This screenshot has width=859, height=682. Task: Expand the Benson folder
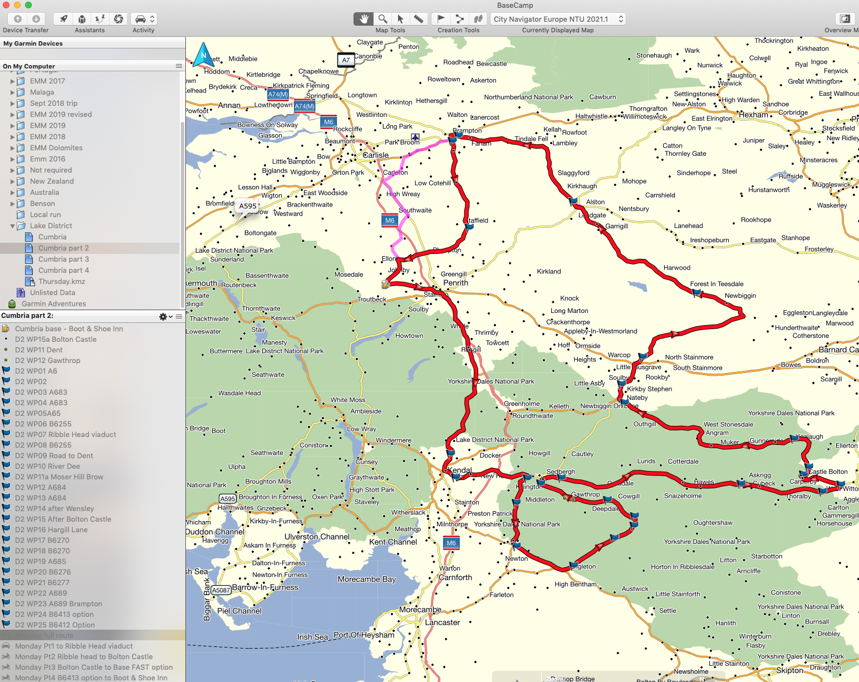[x=12, y=204]
